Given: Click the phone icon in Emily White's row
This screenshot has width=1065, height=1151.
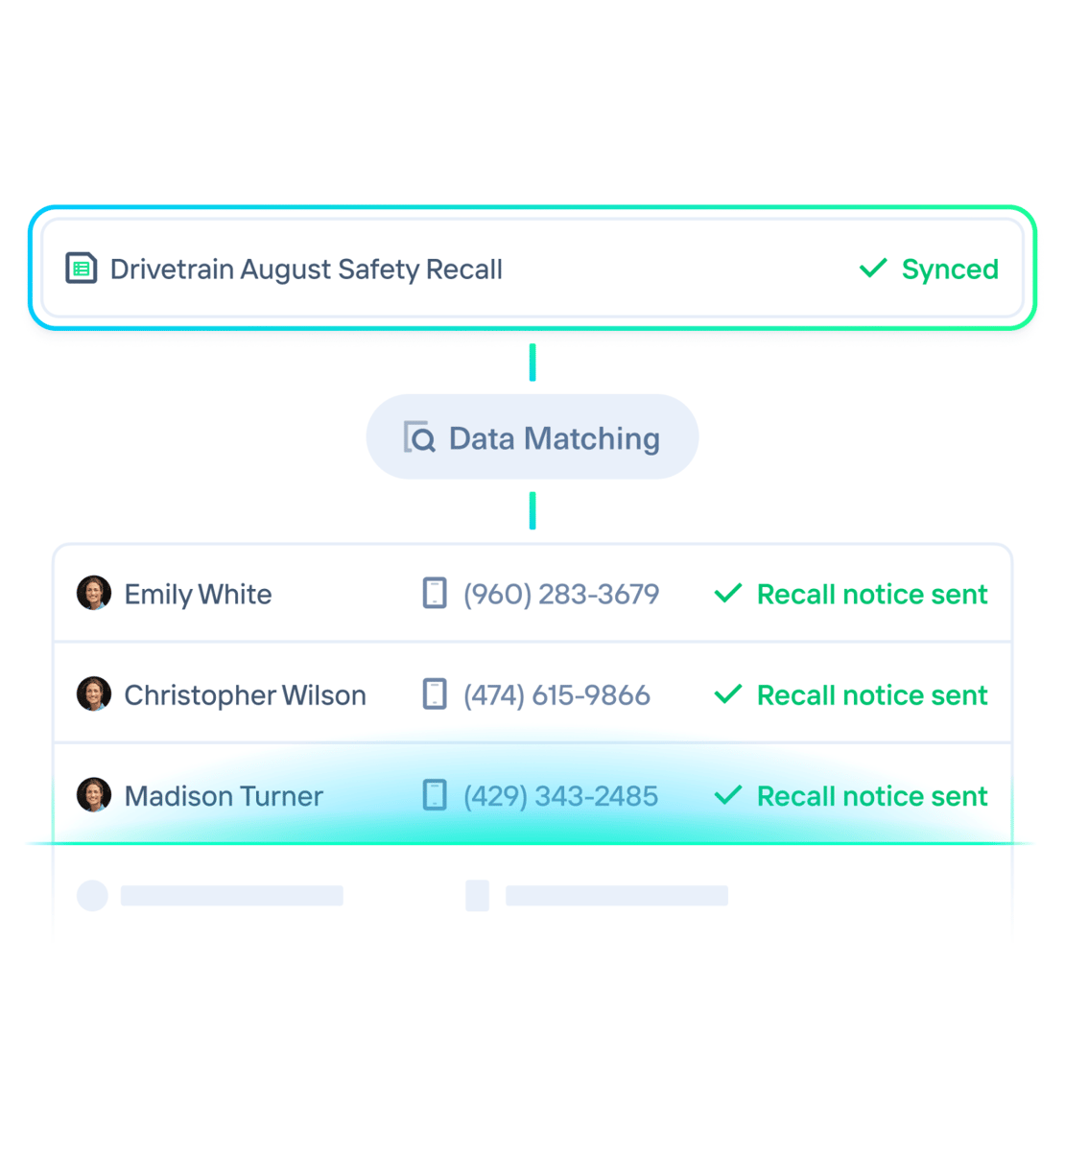Looking at the screenshot, I should click(435, 594).
